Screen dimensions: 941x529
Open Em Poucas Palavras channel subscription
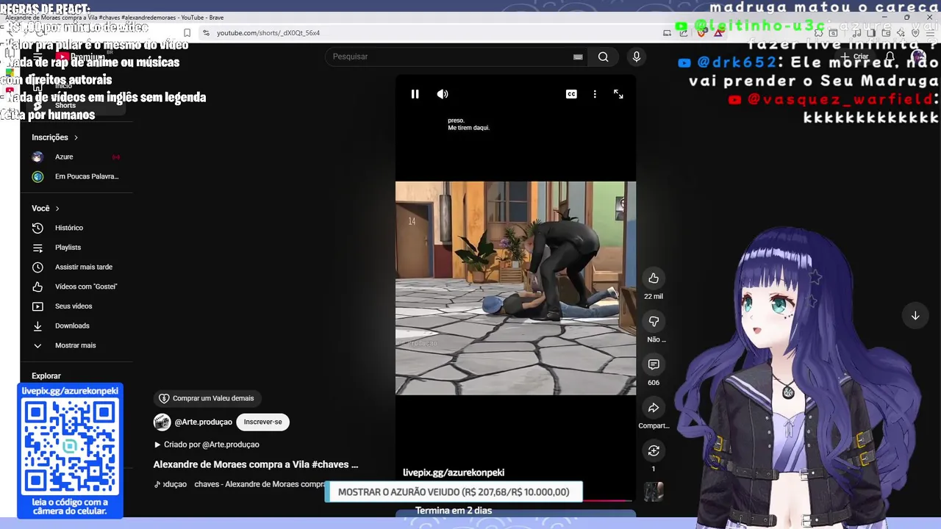point(76,176)
